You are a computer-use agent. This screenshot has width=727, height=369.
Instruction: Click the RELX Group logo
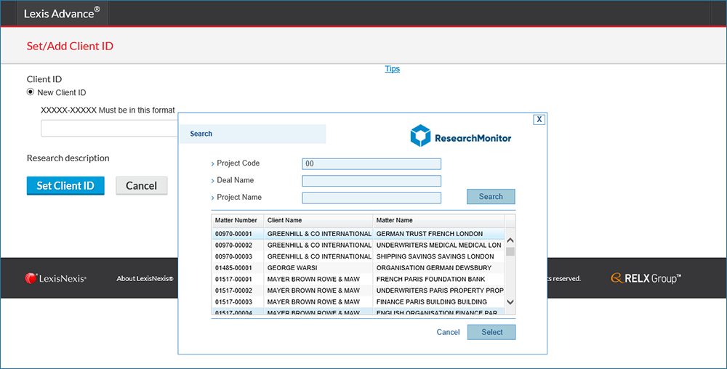coord(646,278)
